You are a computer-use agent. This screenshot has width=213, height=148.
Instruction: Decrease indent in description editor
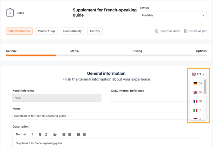(x=78, y=134)
